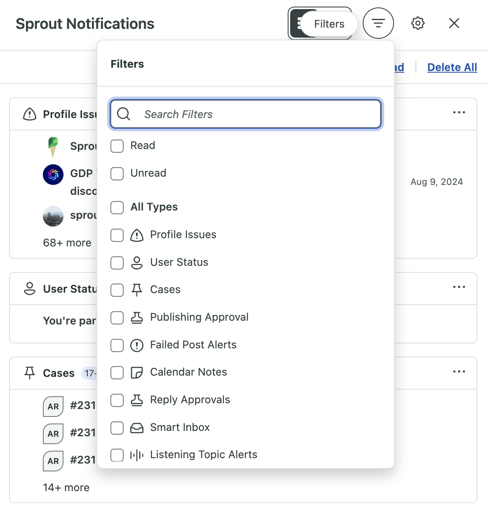Click the Calendar Notes icon
This screenshot has width=488, height=511.
point(137,372)
